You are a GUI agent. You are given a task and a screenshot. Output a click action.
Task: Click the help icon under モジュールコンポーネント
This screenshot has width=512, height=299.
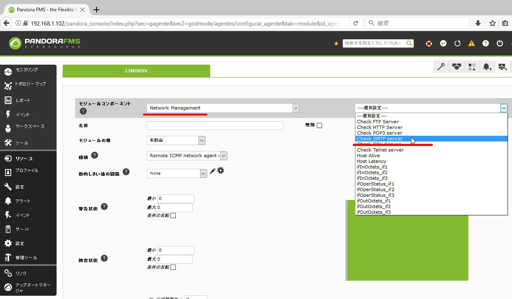pyautogui.click(x=83, y=111)
